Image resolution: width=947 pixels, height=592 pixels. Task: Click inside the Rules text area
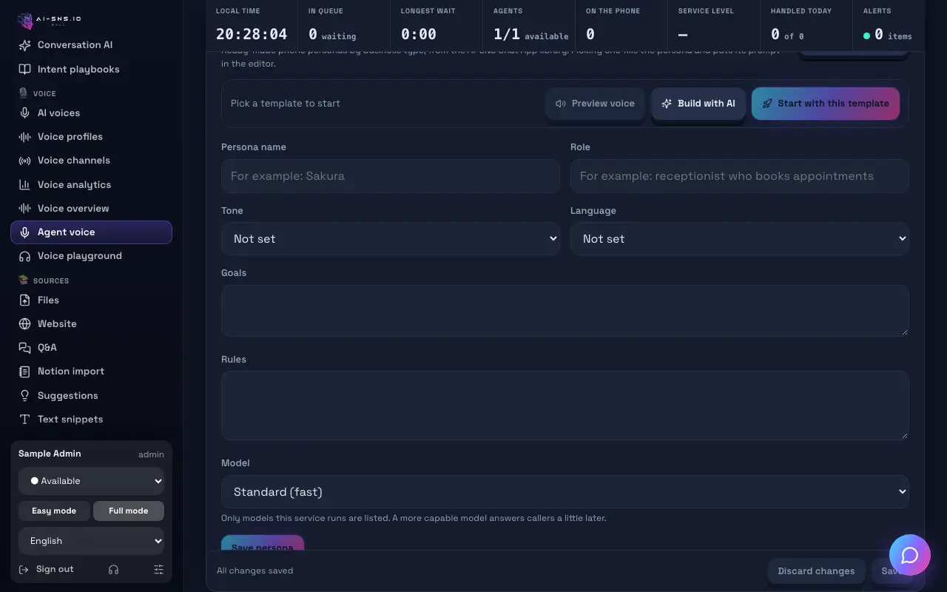click(565, 406)
